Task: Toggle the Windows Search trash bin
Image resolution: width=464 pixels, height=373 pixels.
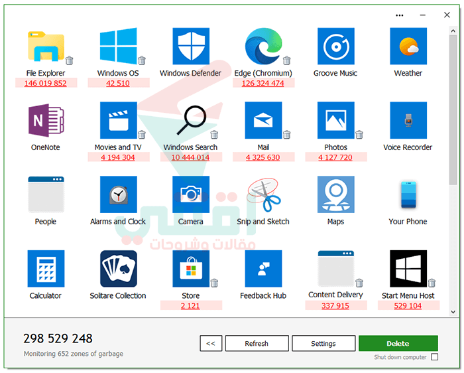Action: [x=214, y=135]
